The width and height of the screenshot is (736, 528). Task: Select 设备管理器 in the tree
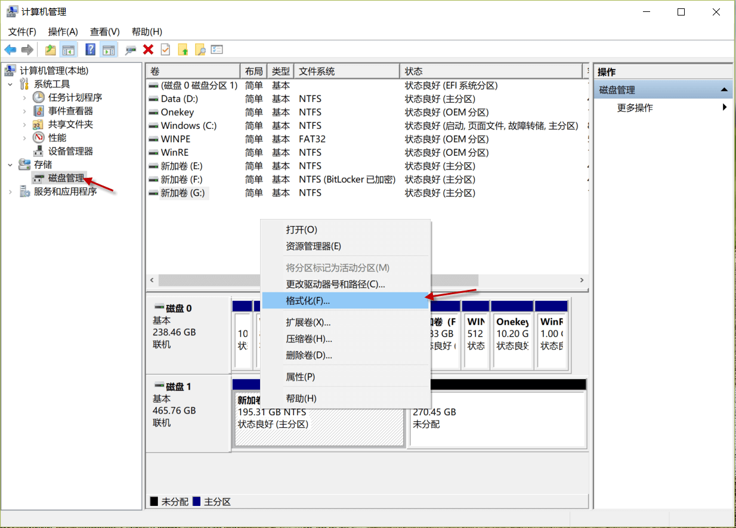tap(70, 151)
